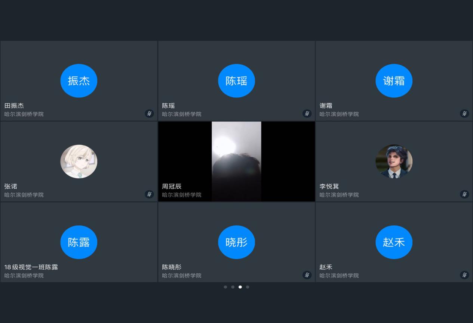Click the 谢霜 participant tile name
This screenshot has height=323, width=473.
pyautogui.click(x=326, y=106)
